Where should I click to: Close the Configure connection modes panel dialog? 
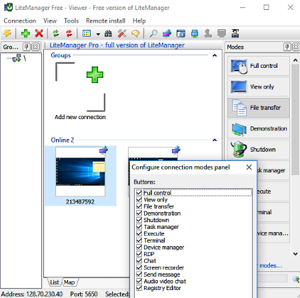[249, 167]
